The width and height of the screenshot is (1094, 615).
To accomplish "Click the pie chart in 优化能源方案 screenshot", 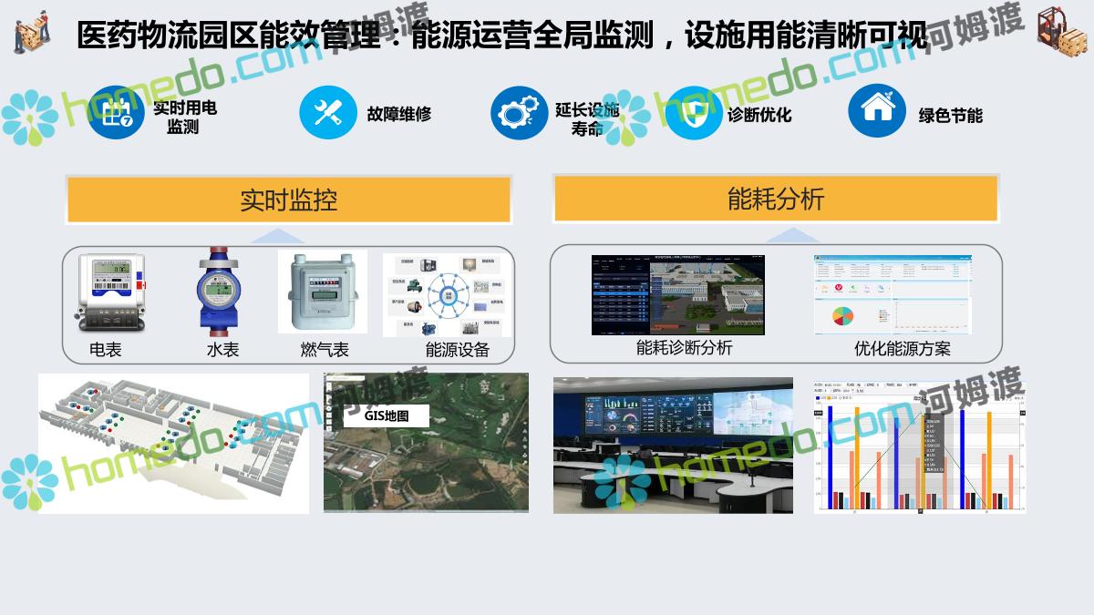I will tap(842, 316).
